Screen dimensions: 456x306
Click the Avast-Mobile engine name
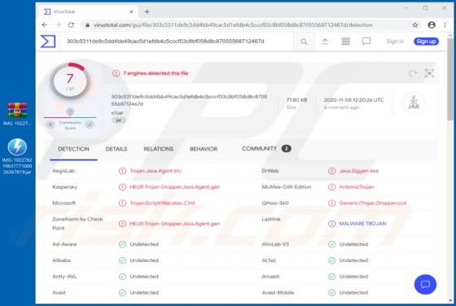click(278, 292)
